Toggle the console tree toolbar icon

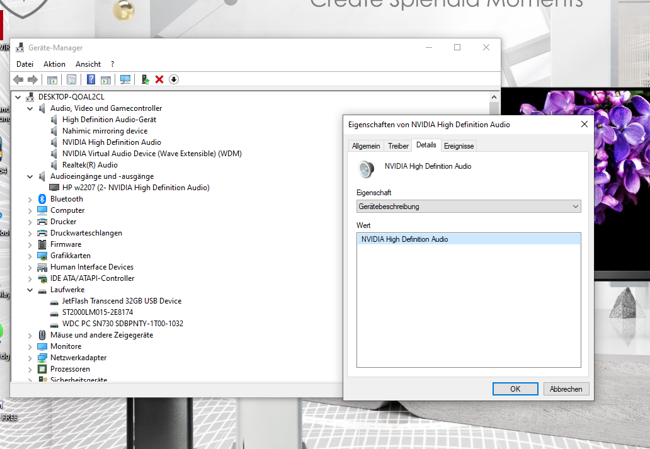coord(52,79)
